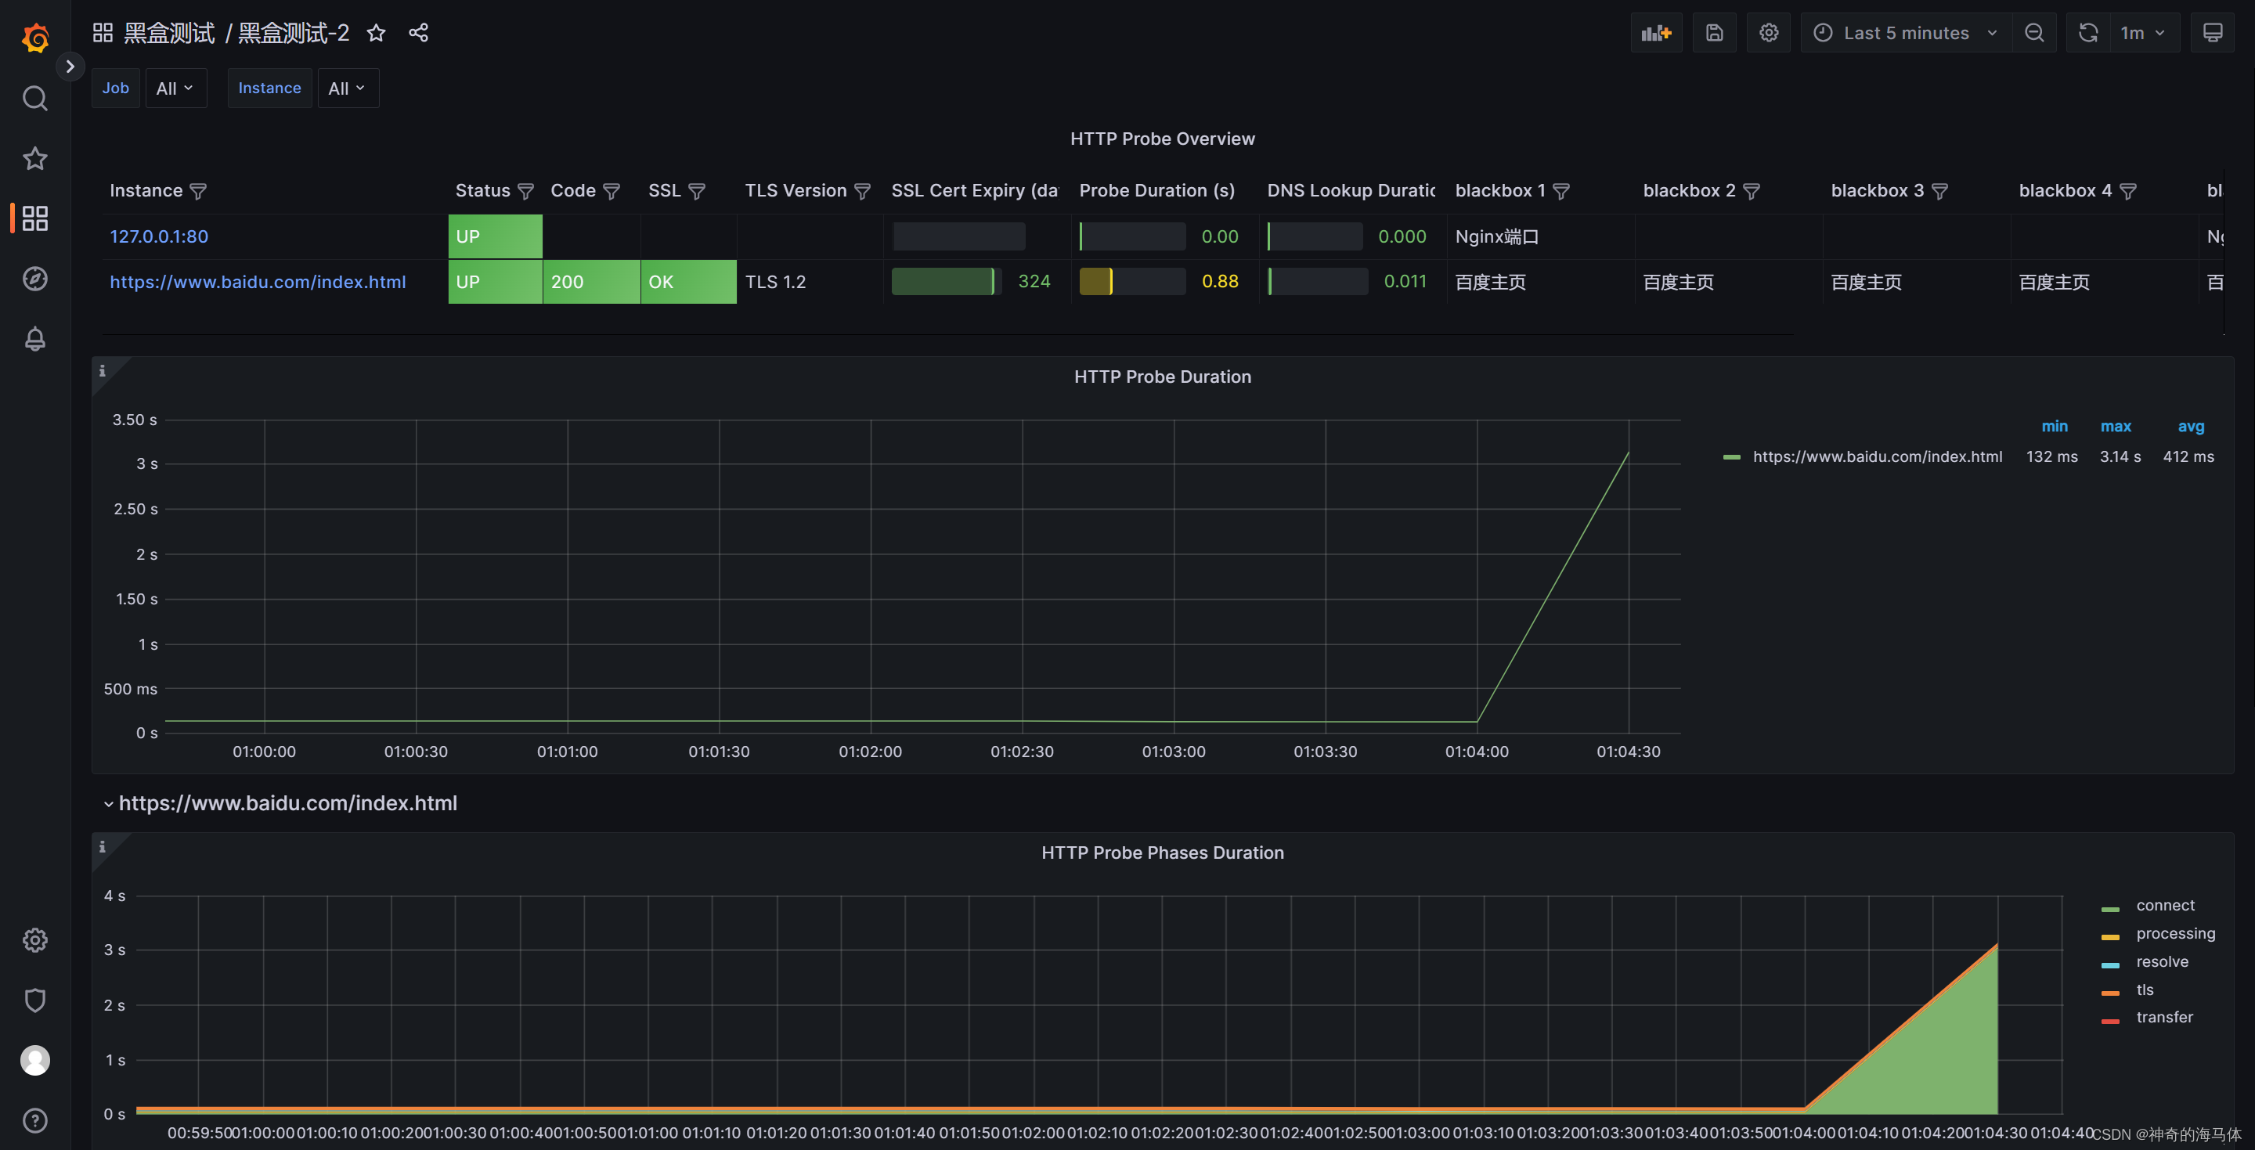Select the Job tab filter
This screenshot has height=1150, width=2255.
click(114, 87)
